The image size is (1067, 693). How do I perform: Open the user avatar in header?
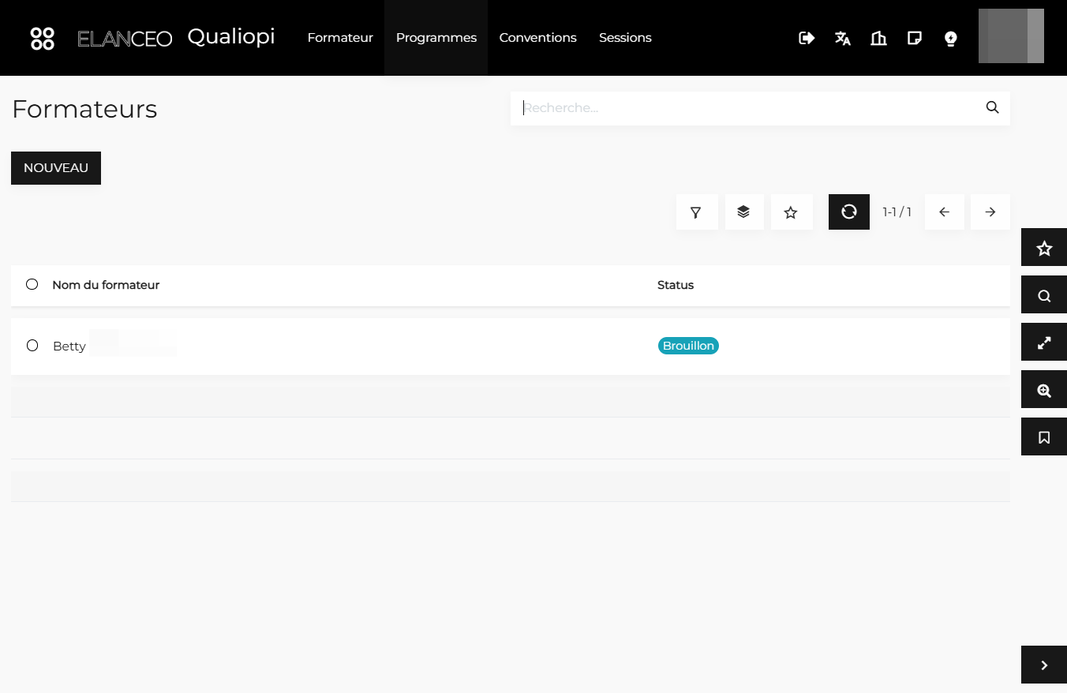(1011, 36)
